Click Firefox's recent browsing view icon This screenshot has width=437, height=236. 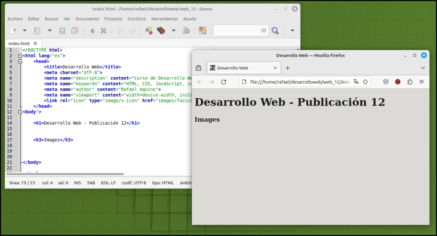198,68
